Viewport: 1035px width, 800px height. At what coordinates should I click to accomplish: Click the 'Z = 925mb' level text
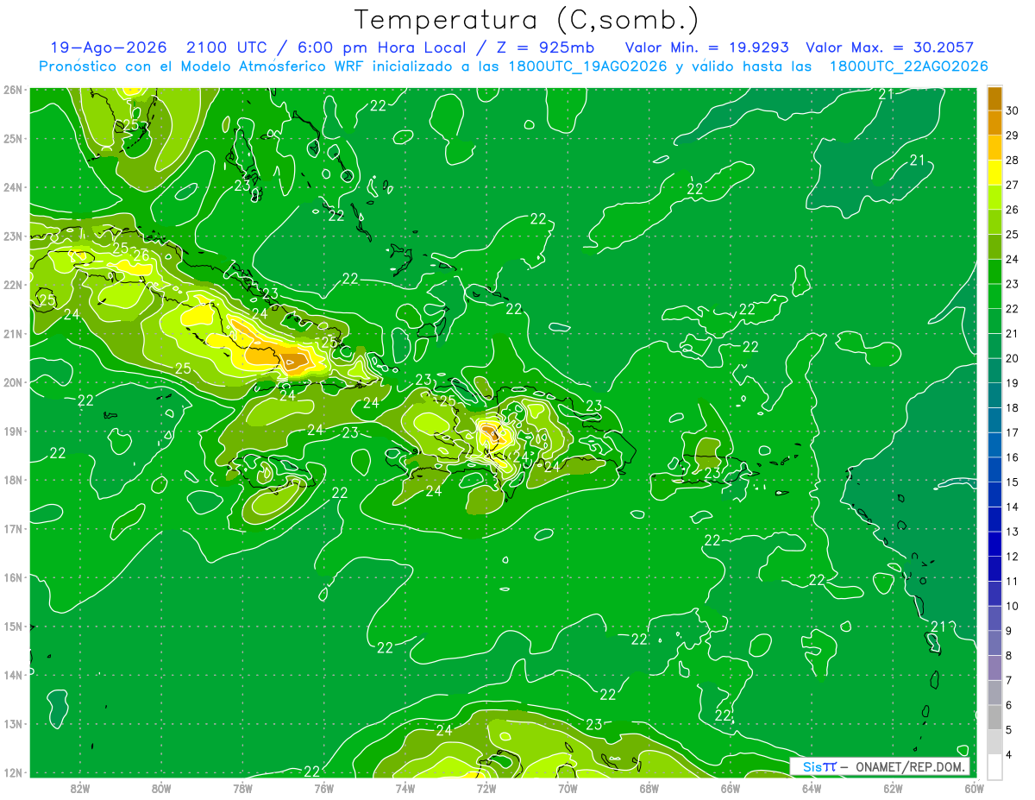[x=544, y=47]
